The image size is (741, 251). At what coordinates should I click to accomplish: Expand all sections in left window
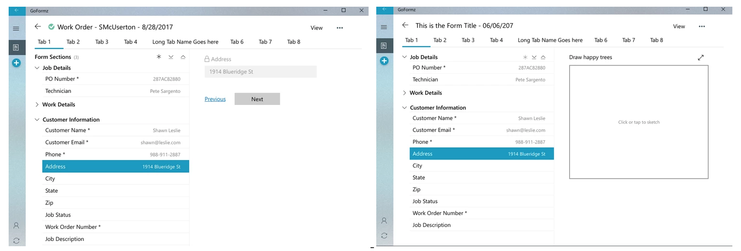[x=171, y=57]
